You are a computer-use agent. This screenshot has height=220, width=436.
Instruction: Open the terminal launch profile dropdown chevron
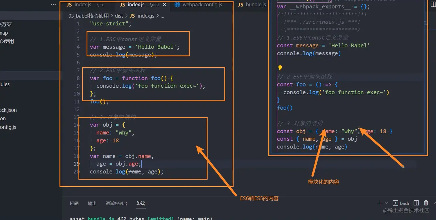[x=386, y=203]
